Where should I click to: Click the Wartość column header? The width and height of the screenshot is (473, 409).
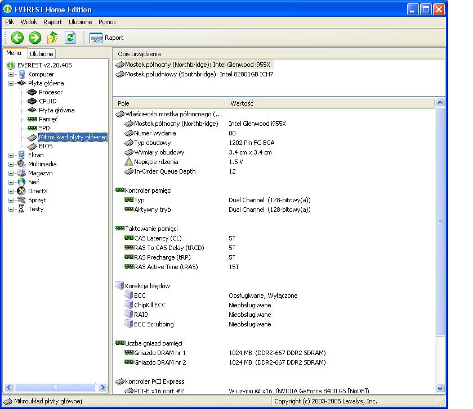coord(330,103)
